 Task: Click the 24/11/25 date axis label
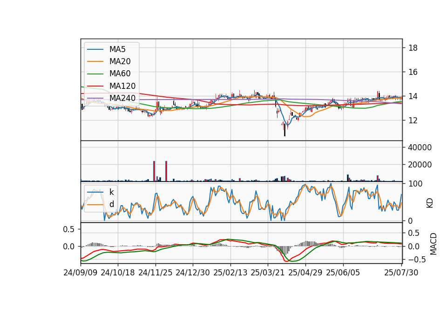[x=156, y=273]
